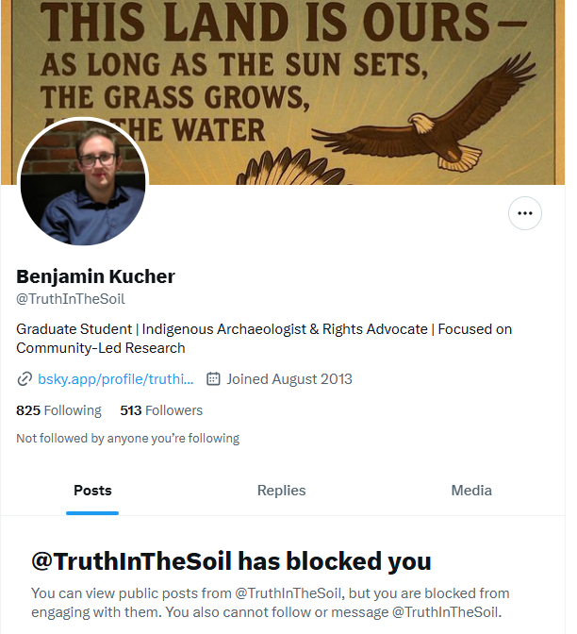Click "Not followed by anyone you're following"
This screenshot has width=577, height=634.
(x=127, y=438)
